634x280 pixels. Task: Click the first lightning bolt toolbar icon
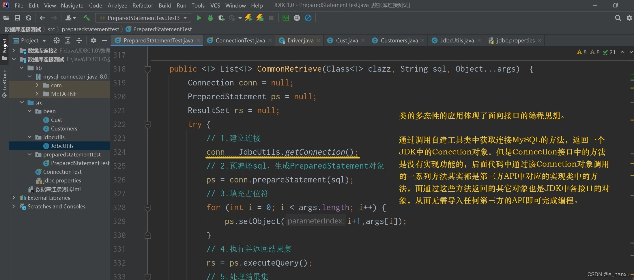(x=248, y=18)
